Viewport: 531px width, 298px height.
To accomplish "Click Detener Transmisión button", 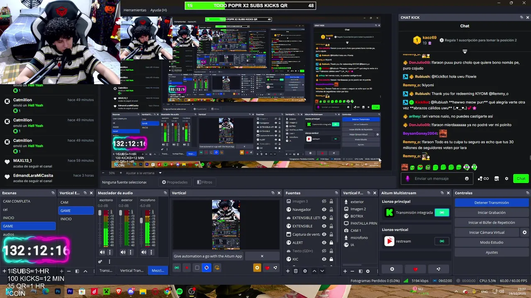I will click(491, 203).
